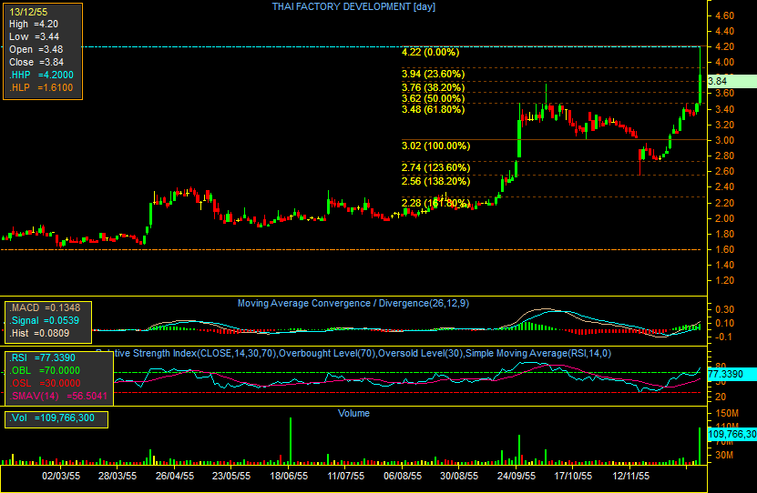The height and width of the screenshot is (493, 757).
Task: Click the Volume panel title
Action: tap(353, 413)
